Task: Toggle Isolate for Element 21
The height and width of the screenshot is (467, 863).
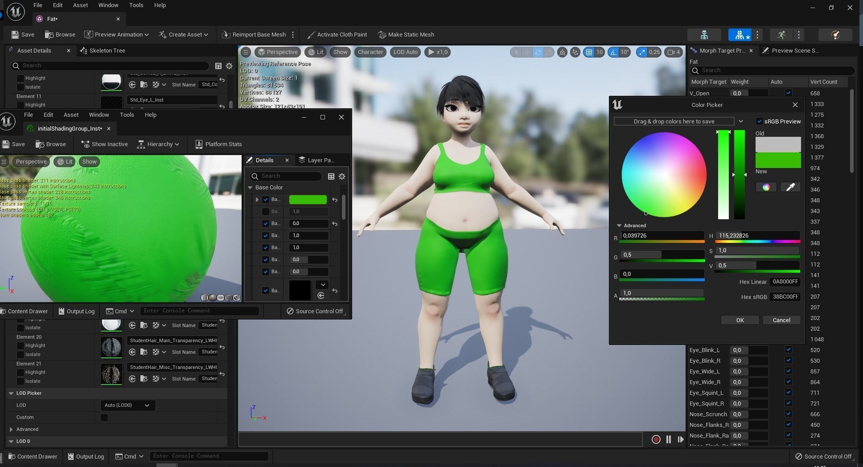Action: click(20, 381)
